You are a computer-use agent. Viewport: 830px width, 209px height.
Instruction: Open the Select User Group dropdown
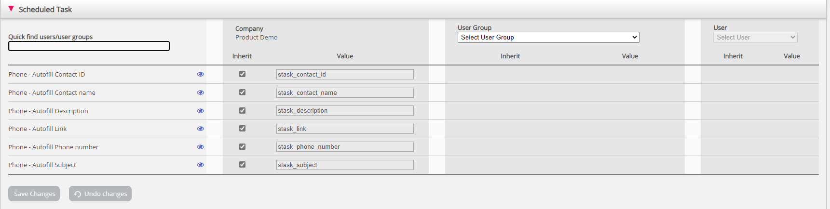pyautogui.click(x=548, y=37)
